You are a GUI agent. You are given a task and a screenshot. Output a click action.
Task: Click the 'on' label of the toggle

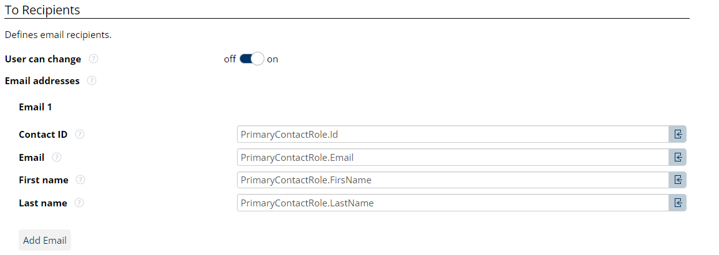273,59
